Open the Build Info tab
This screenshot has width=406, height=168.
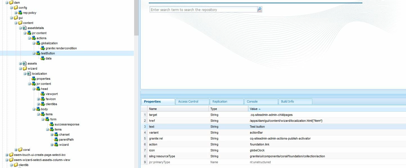point(295,101)
